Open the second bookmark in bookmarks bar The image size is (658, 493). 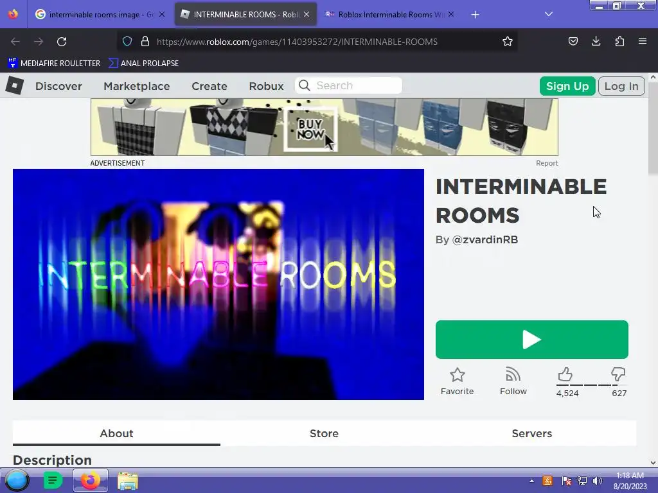(143, 64)
